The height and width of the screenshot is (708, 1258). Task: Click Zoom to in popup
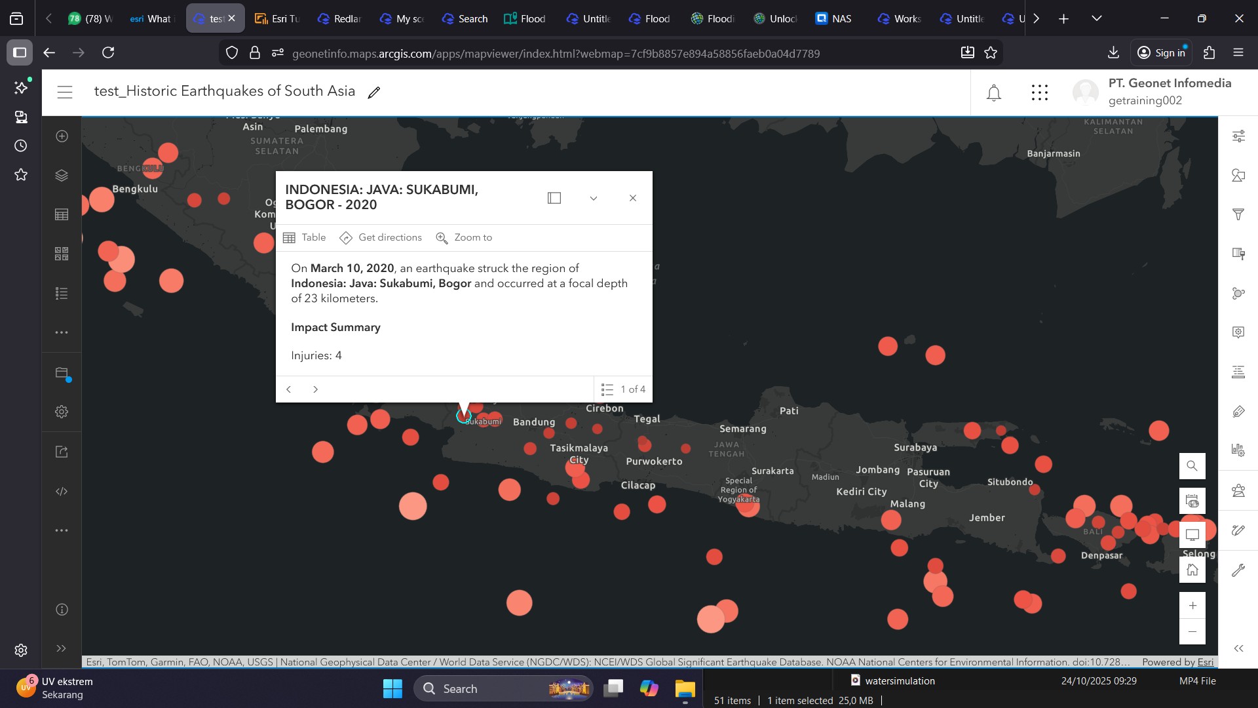pos(464,237)
